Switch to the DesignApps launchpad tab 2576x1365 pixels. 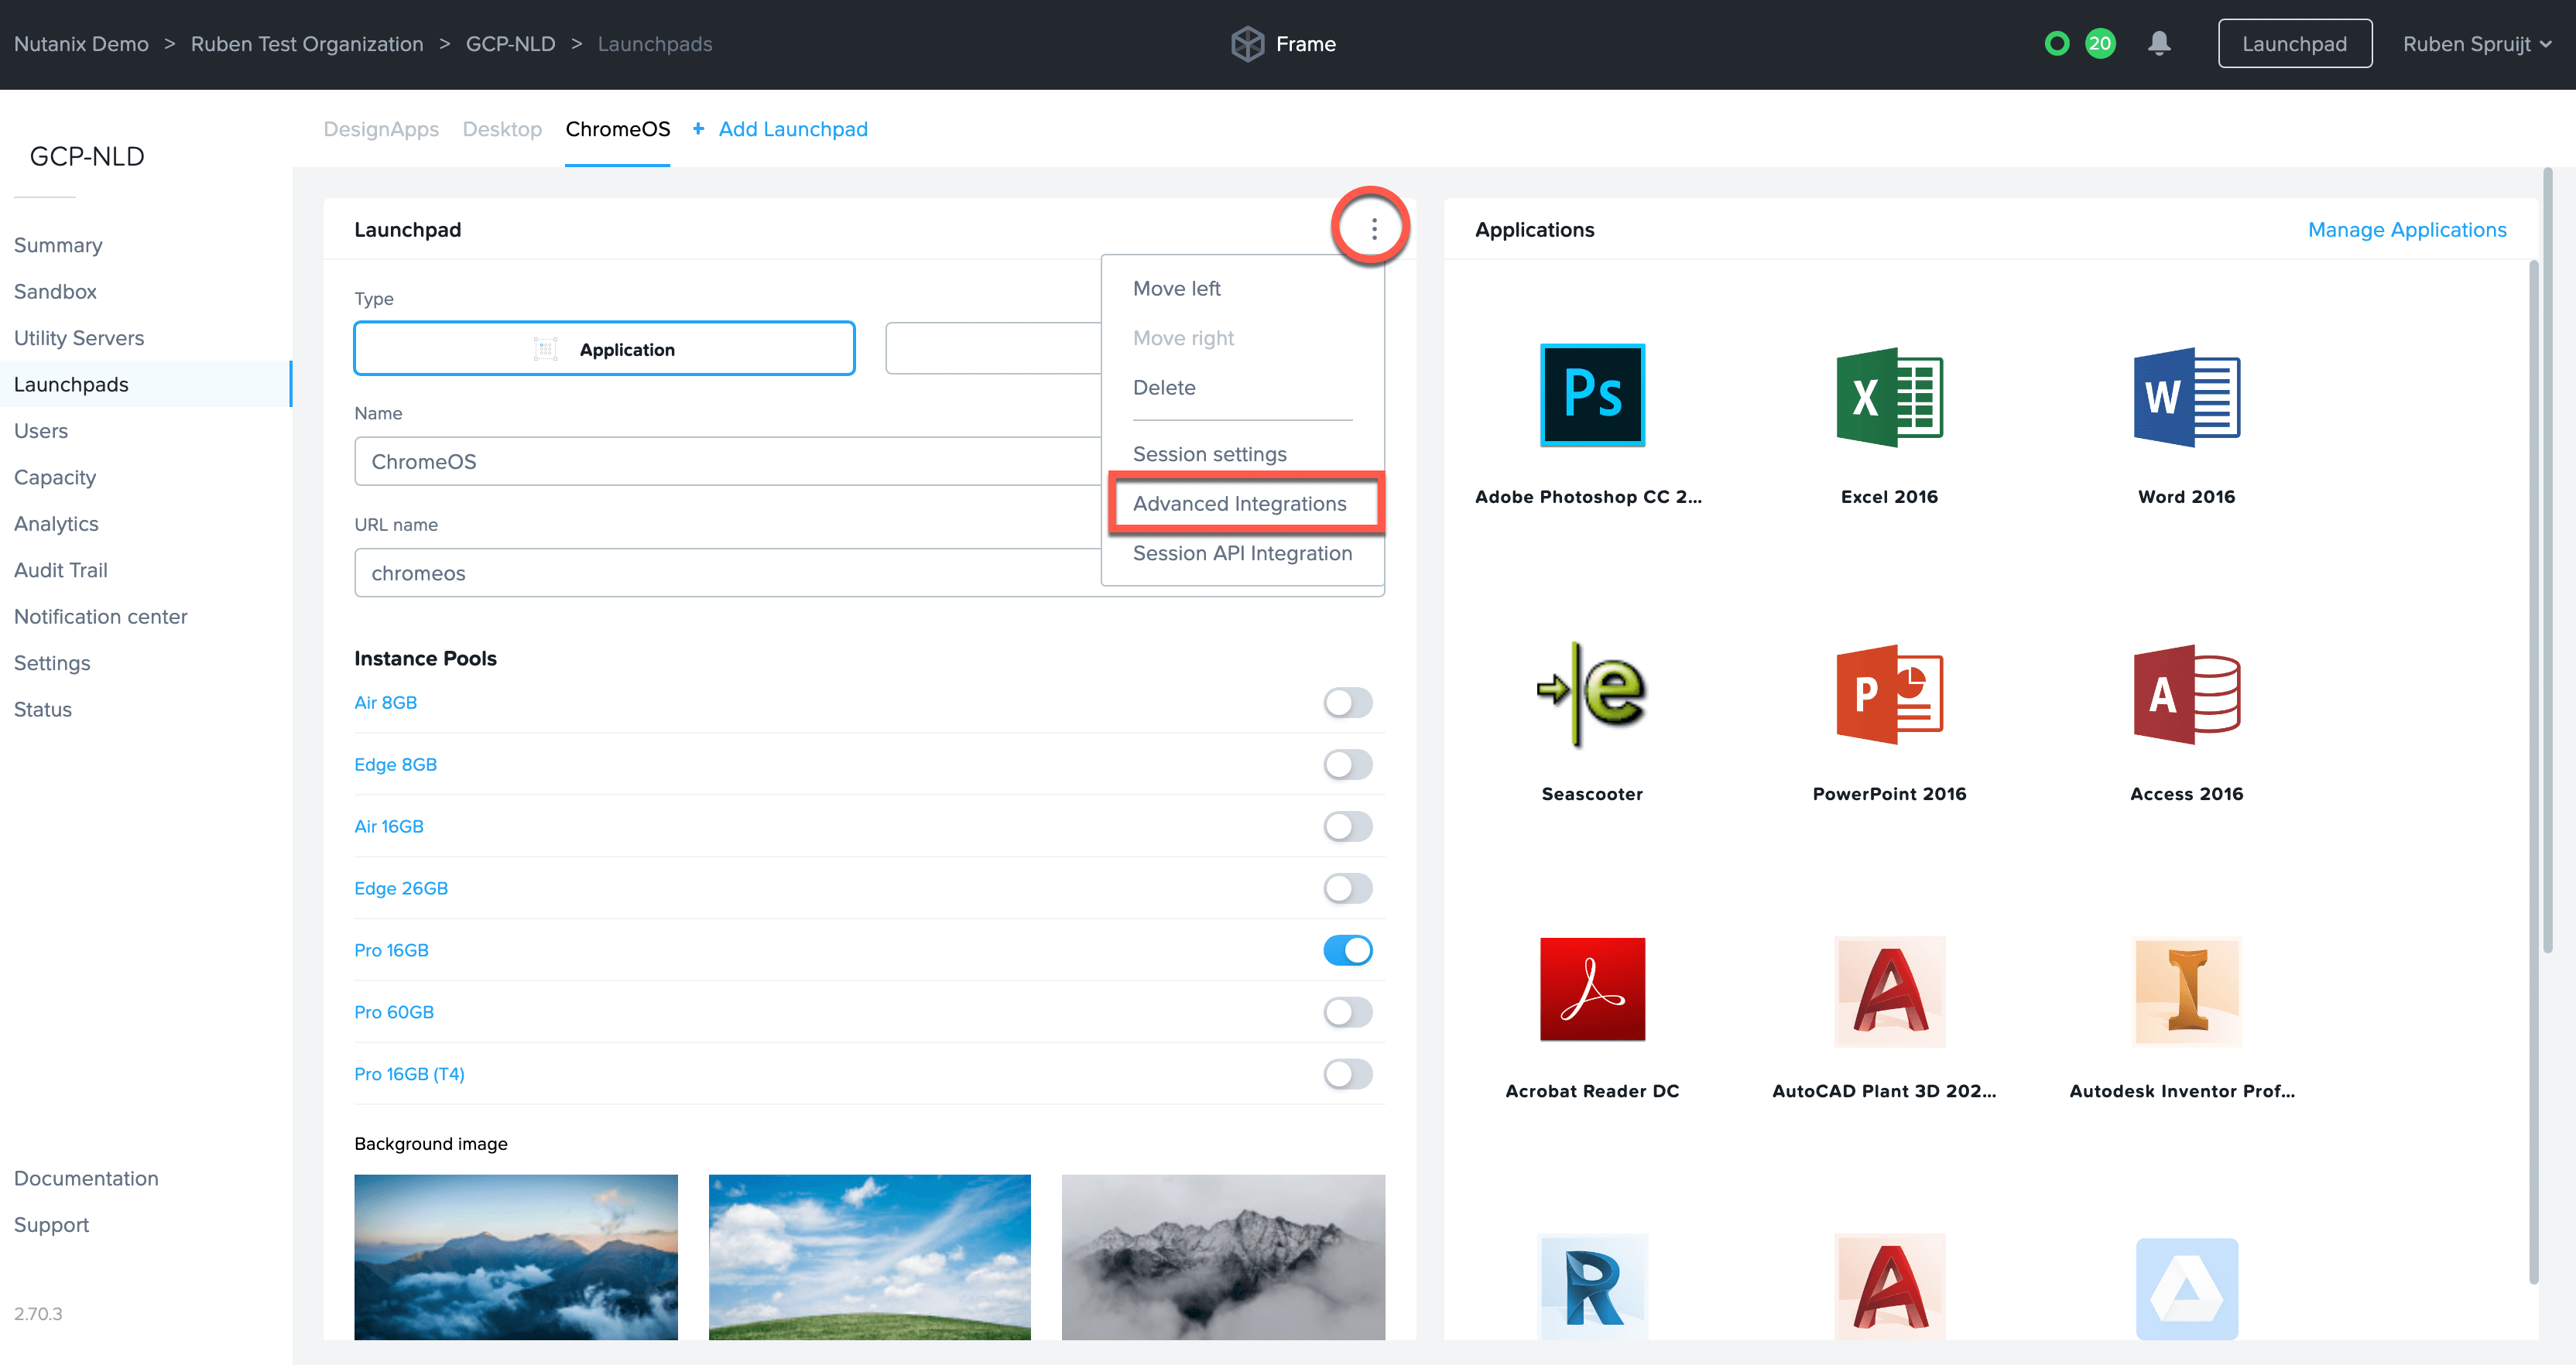point(381,129)
